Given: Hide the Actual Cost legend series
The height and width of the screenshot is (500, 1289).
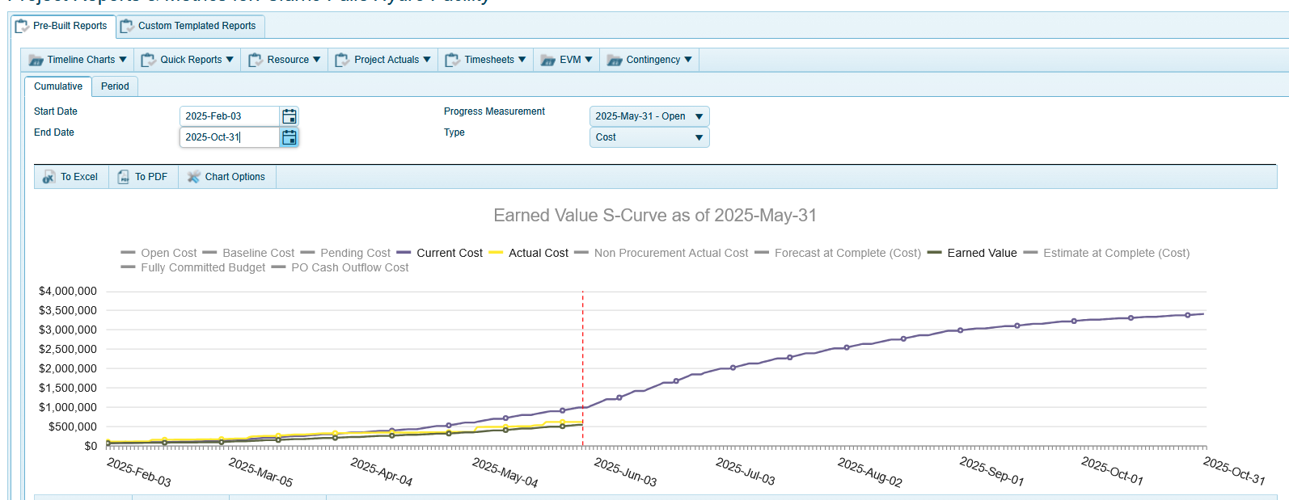Looking at the screenshot, I should [x=538, y=253].
